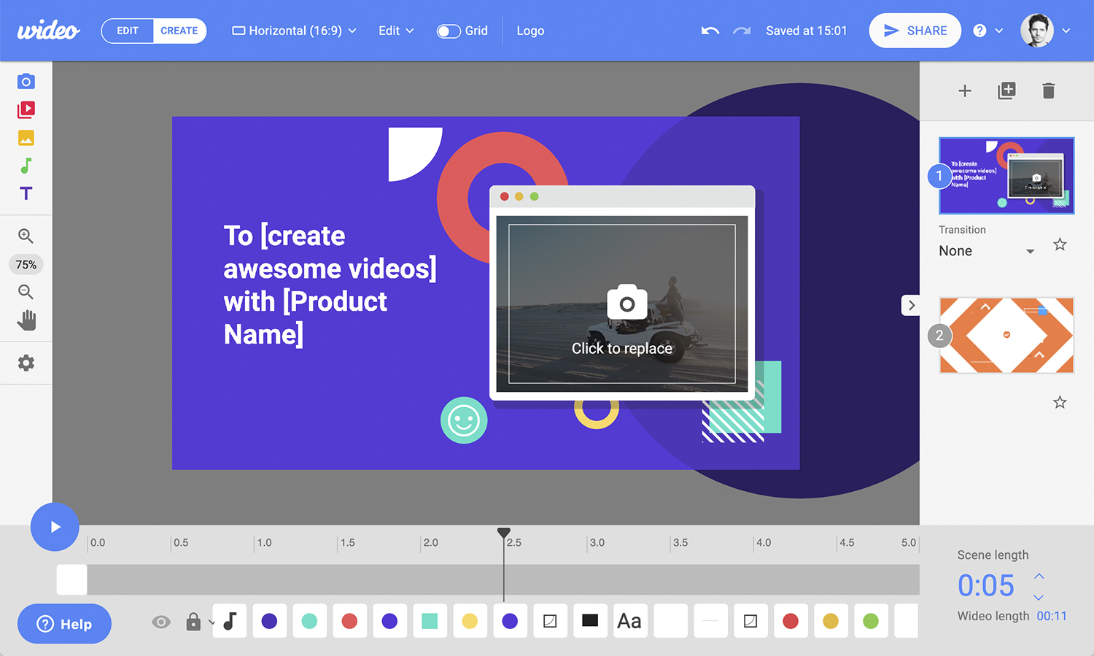Viewport: 1094px width, 656px height.
Task: Click the SHARE button
Action: pyautogui.click(x=915, y=31)
